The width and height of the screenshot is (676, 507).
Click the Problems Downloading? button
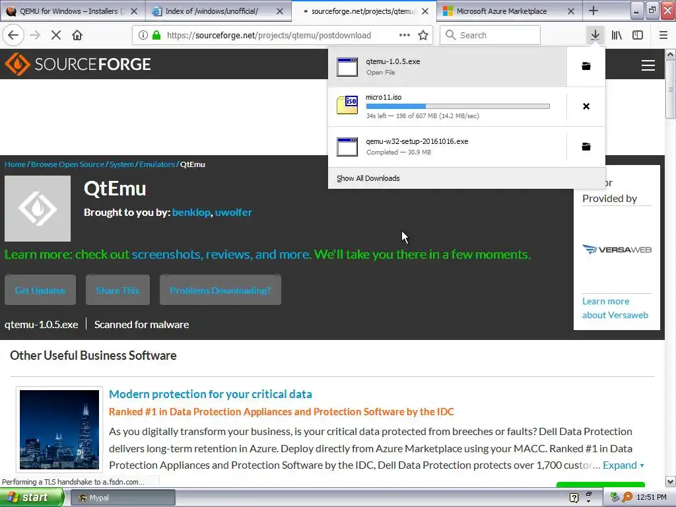point(220,290)
